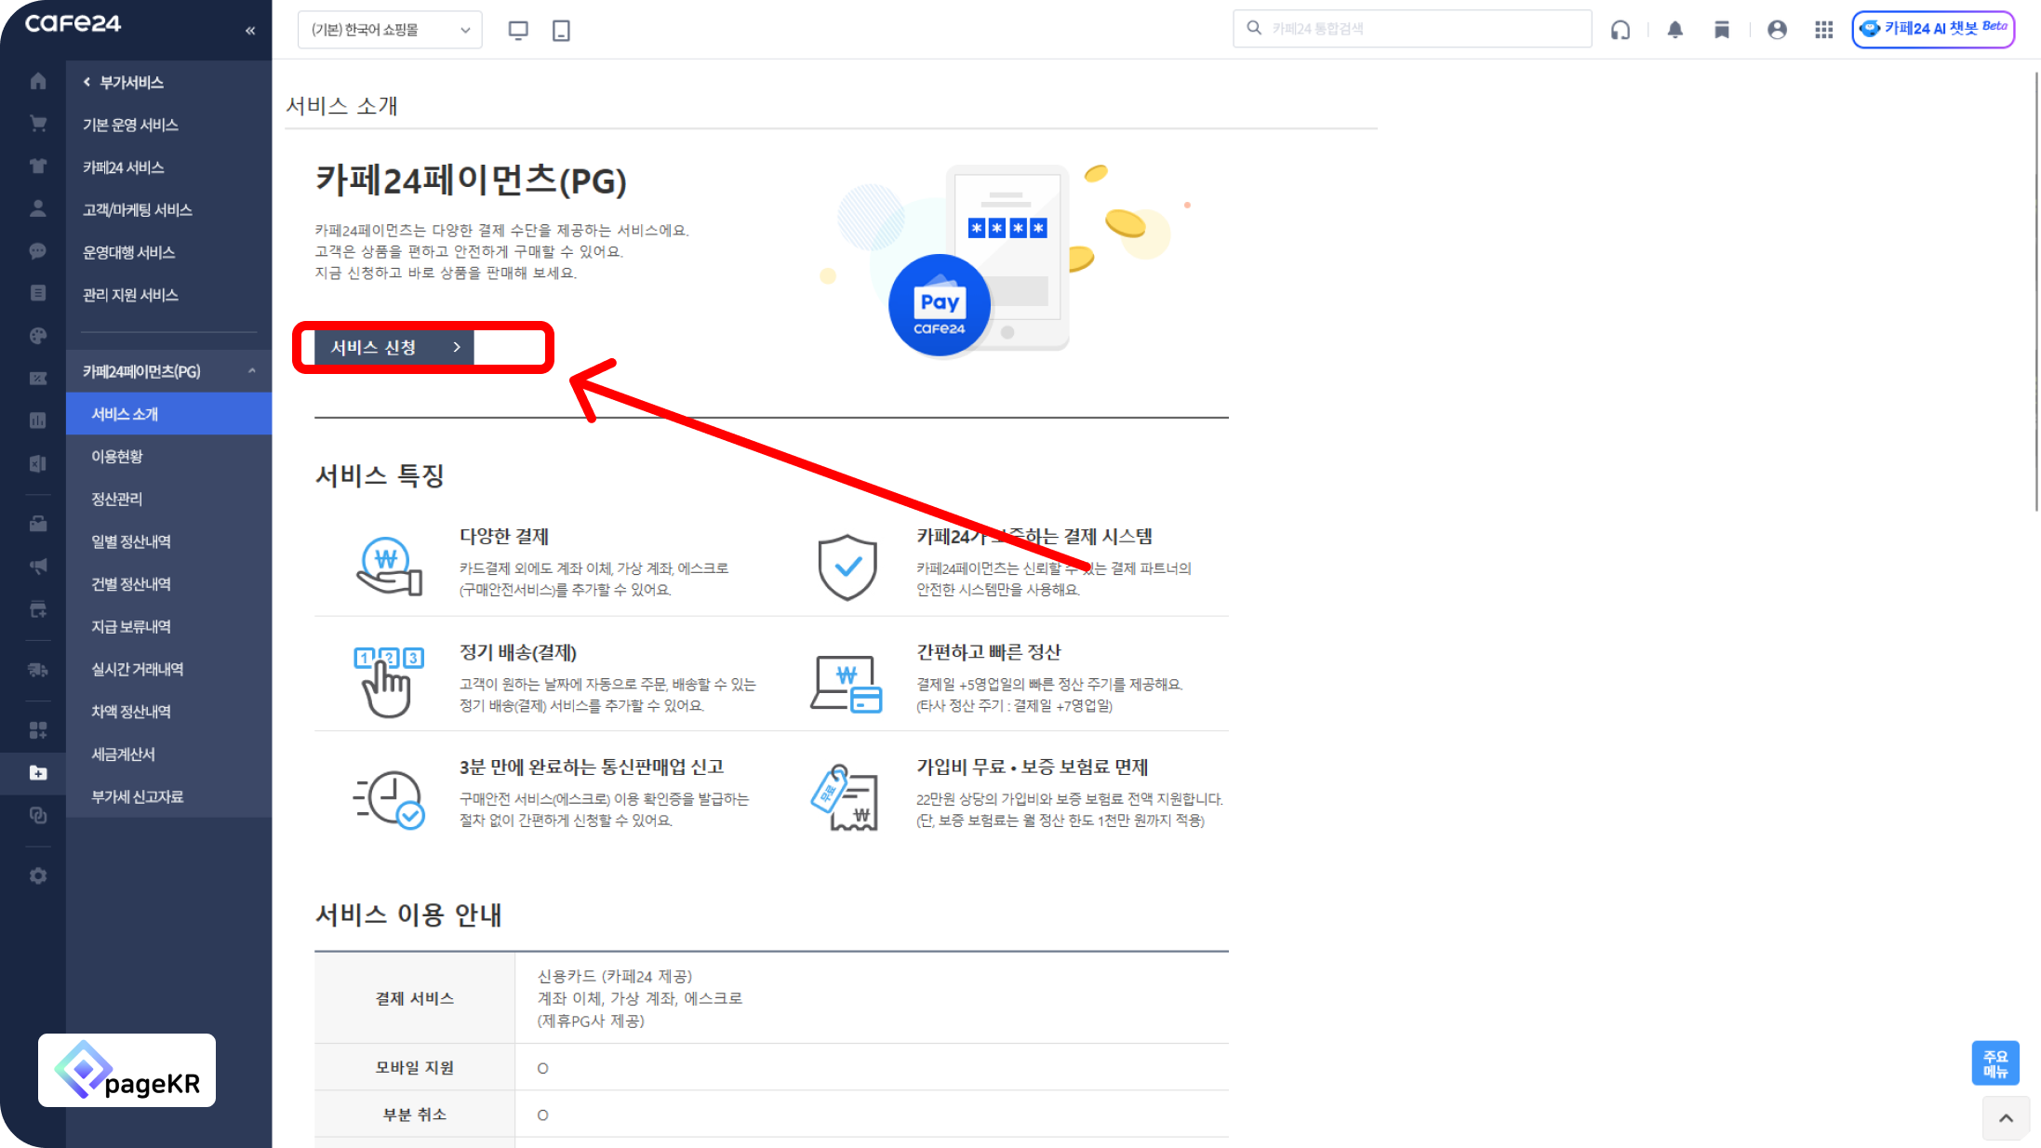Collapse the sidebar with double chevron

(x=250, y=31)
